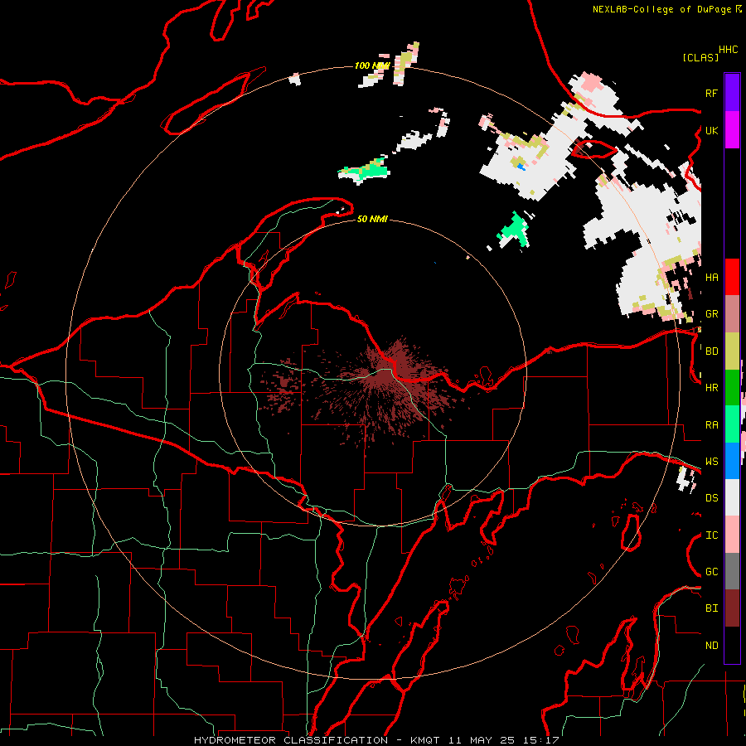Click the IC legend label

pos(711,535)
